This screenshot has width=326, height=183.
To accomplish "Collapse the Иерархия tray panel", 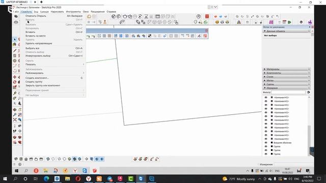I will (287, 88).
